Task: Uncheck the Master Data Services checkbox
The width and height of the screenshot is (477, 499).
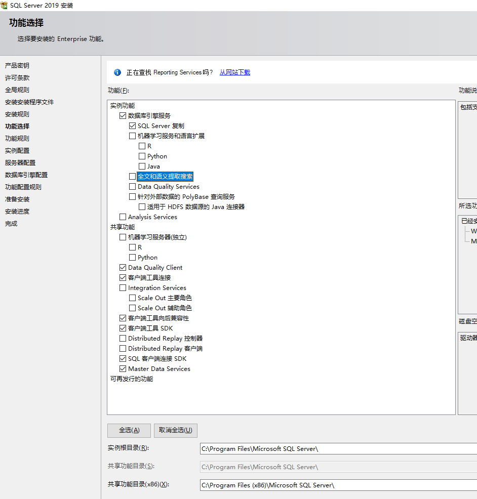Action: [123, 369]
